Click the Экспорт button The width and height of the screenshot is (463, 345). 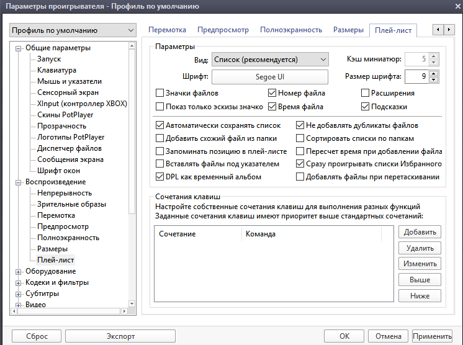pyautogui.click(x=120, y=336)
